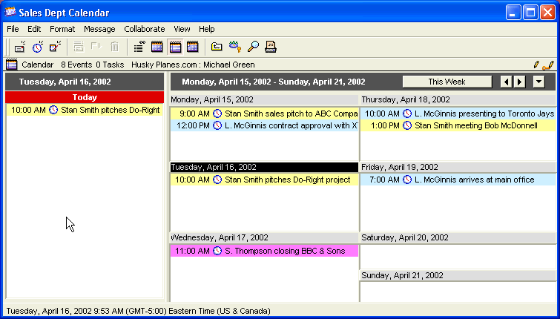The image size is (560, 319).
Task: Open the Collaborate menu
Action: [x=145, y=29]
